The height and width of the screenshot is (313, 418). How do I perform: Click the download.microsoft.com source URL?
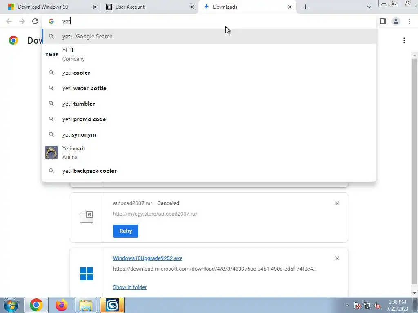coord(215,269)
